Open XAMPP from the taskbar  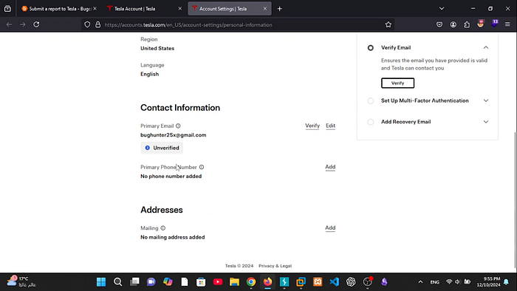(x=318, y=282)
